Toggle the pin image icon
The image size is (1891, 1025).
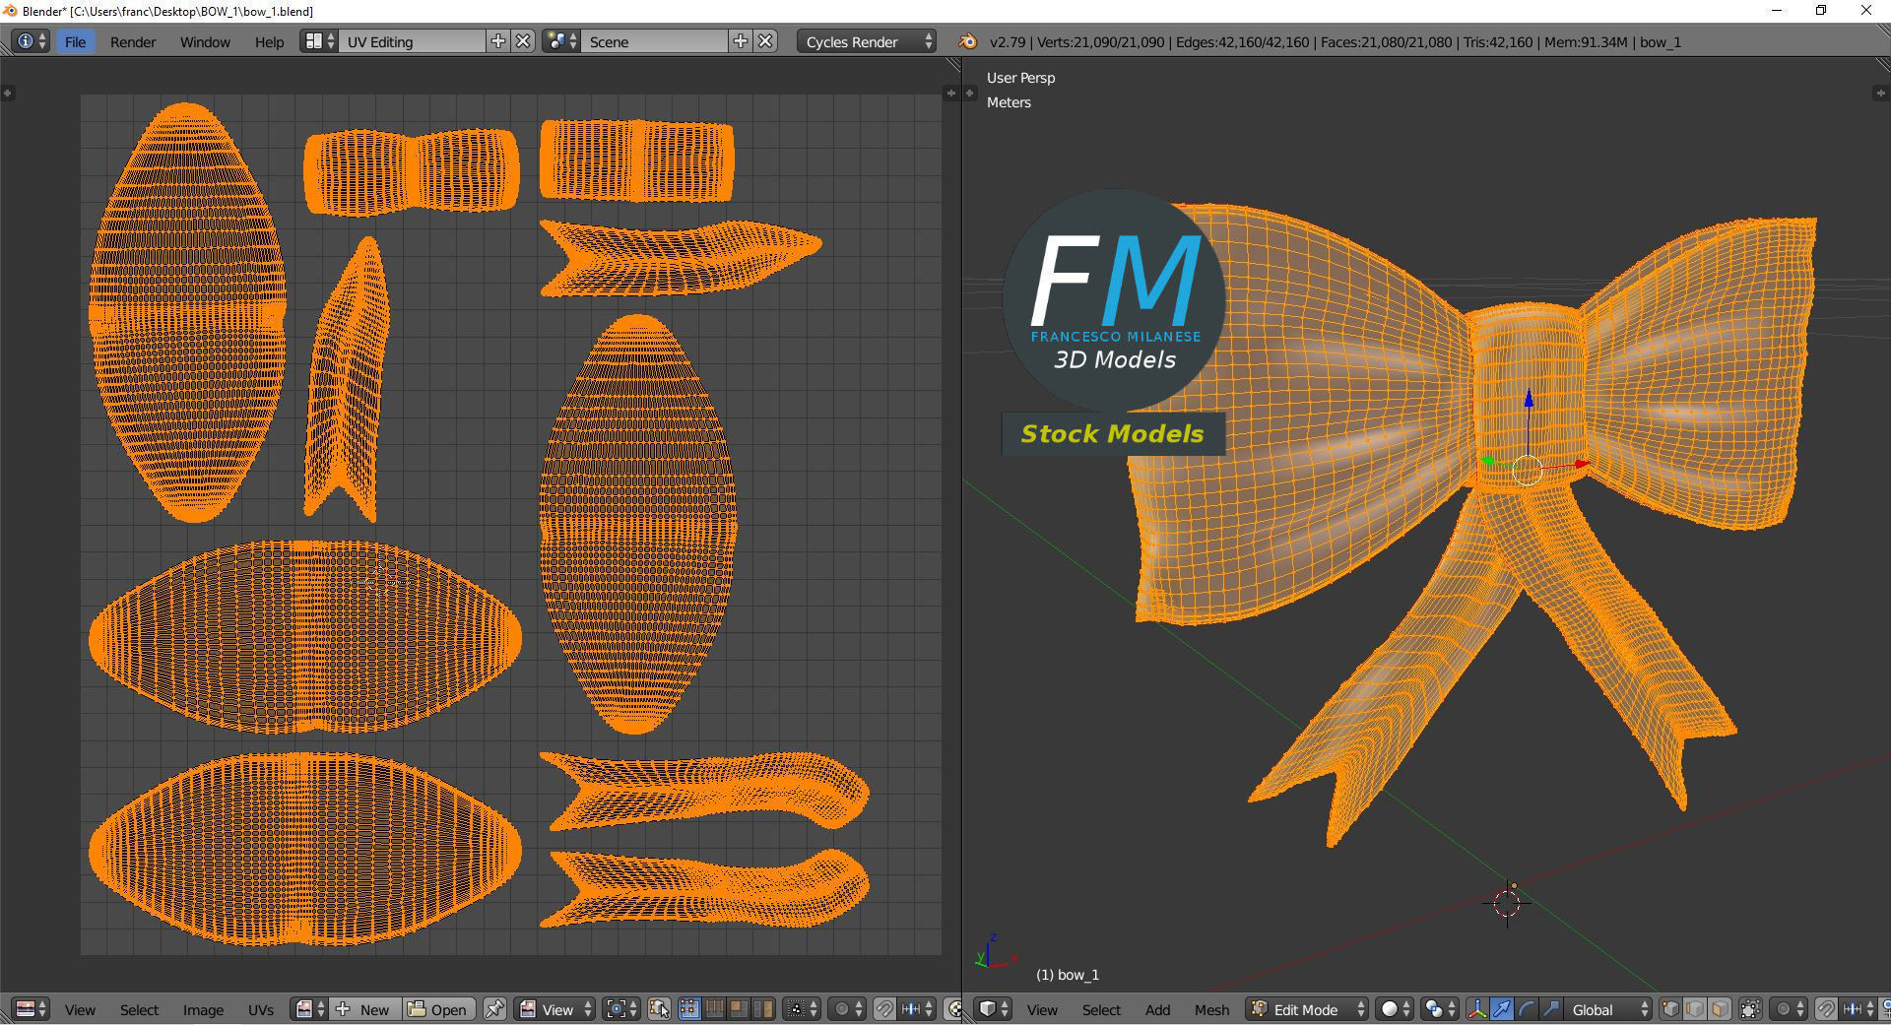tap(494, 1009)
